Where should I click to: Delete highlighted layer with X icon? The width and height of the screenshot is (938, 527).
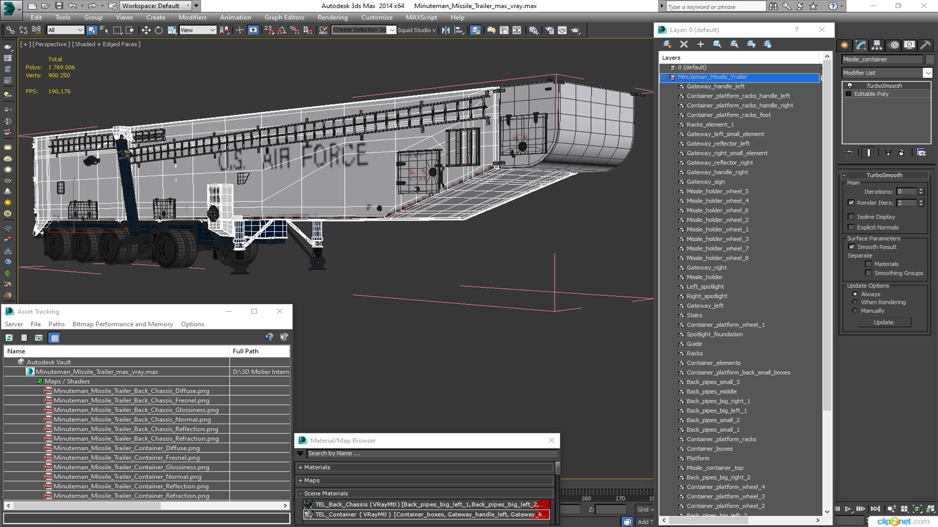pyautogui.click(x=684, y=44)
